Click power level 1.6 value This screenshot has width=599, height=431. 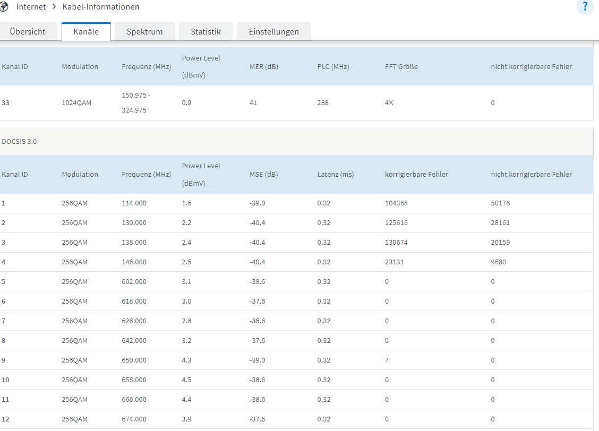pyautogui.click(x=186, y=203)
